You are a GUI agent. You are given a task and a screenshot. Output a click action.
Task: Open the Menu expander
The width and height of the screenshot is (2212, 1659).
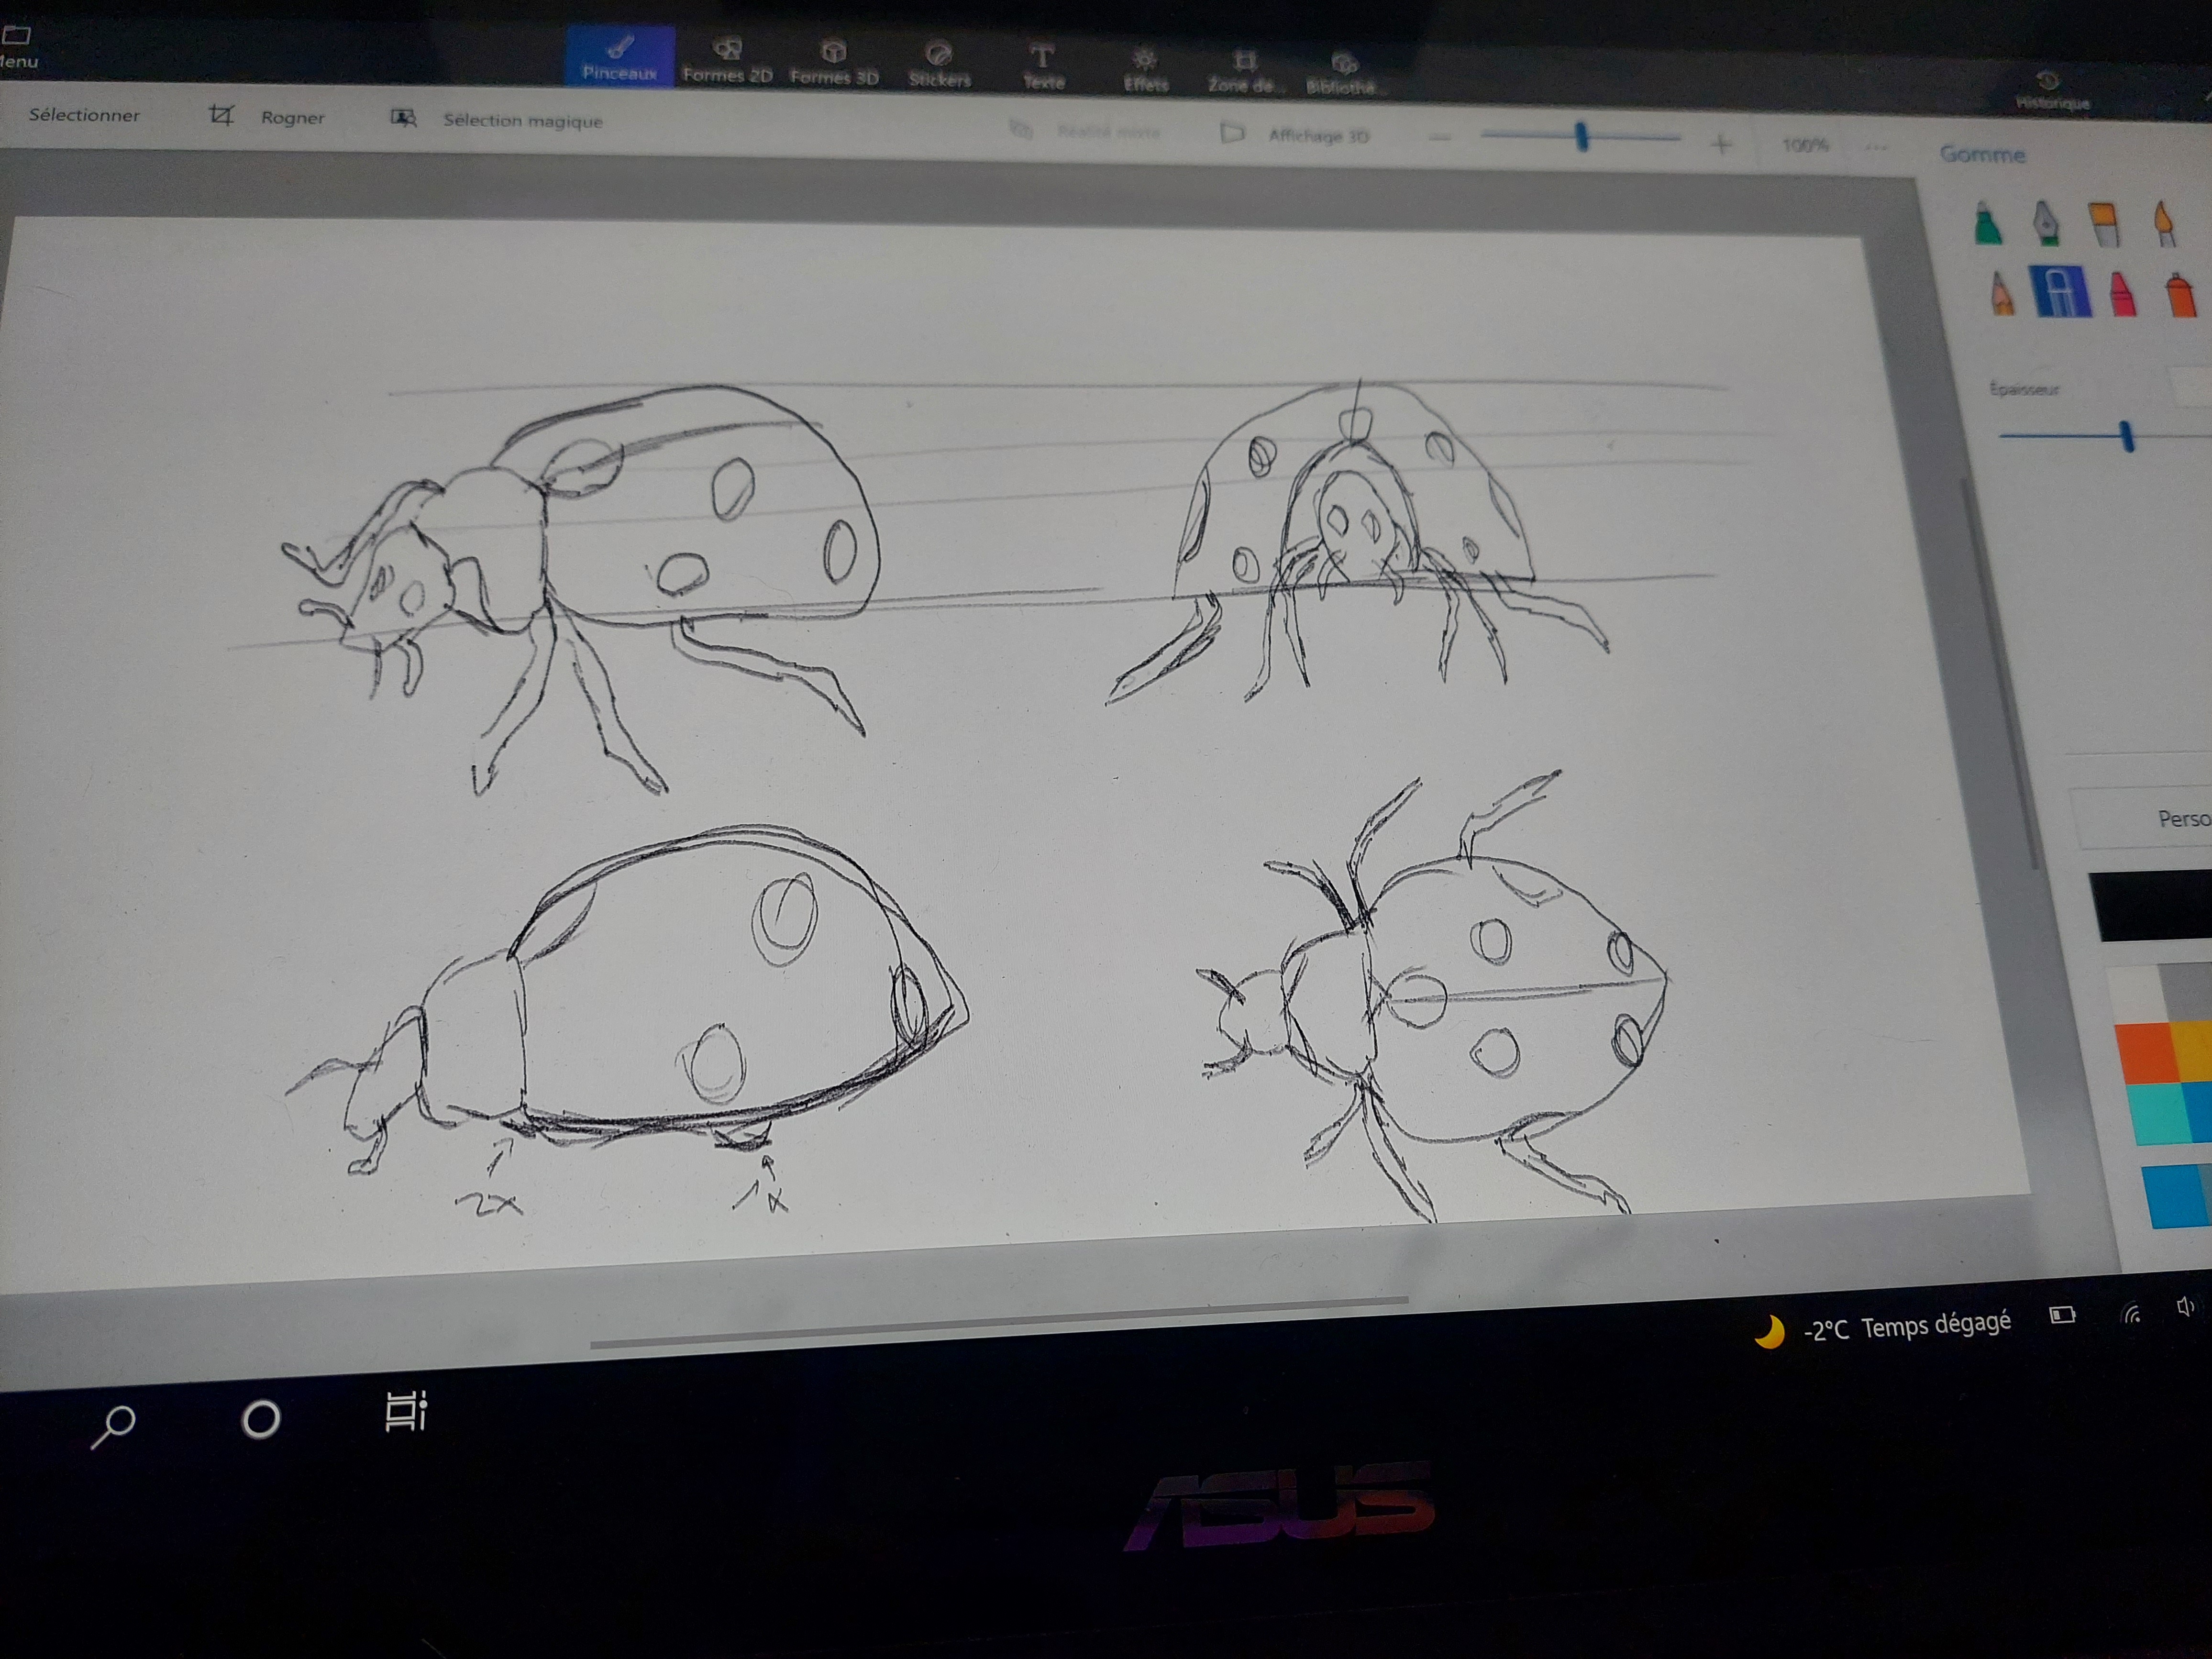[x=17, y=48]
